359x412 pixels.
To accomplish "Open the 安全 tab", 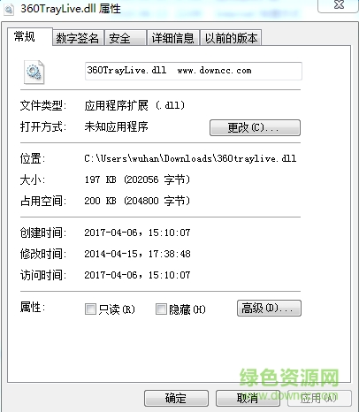I will 126,38.
